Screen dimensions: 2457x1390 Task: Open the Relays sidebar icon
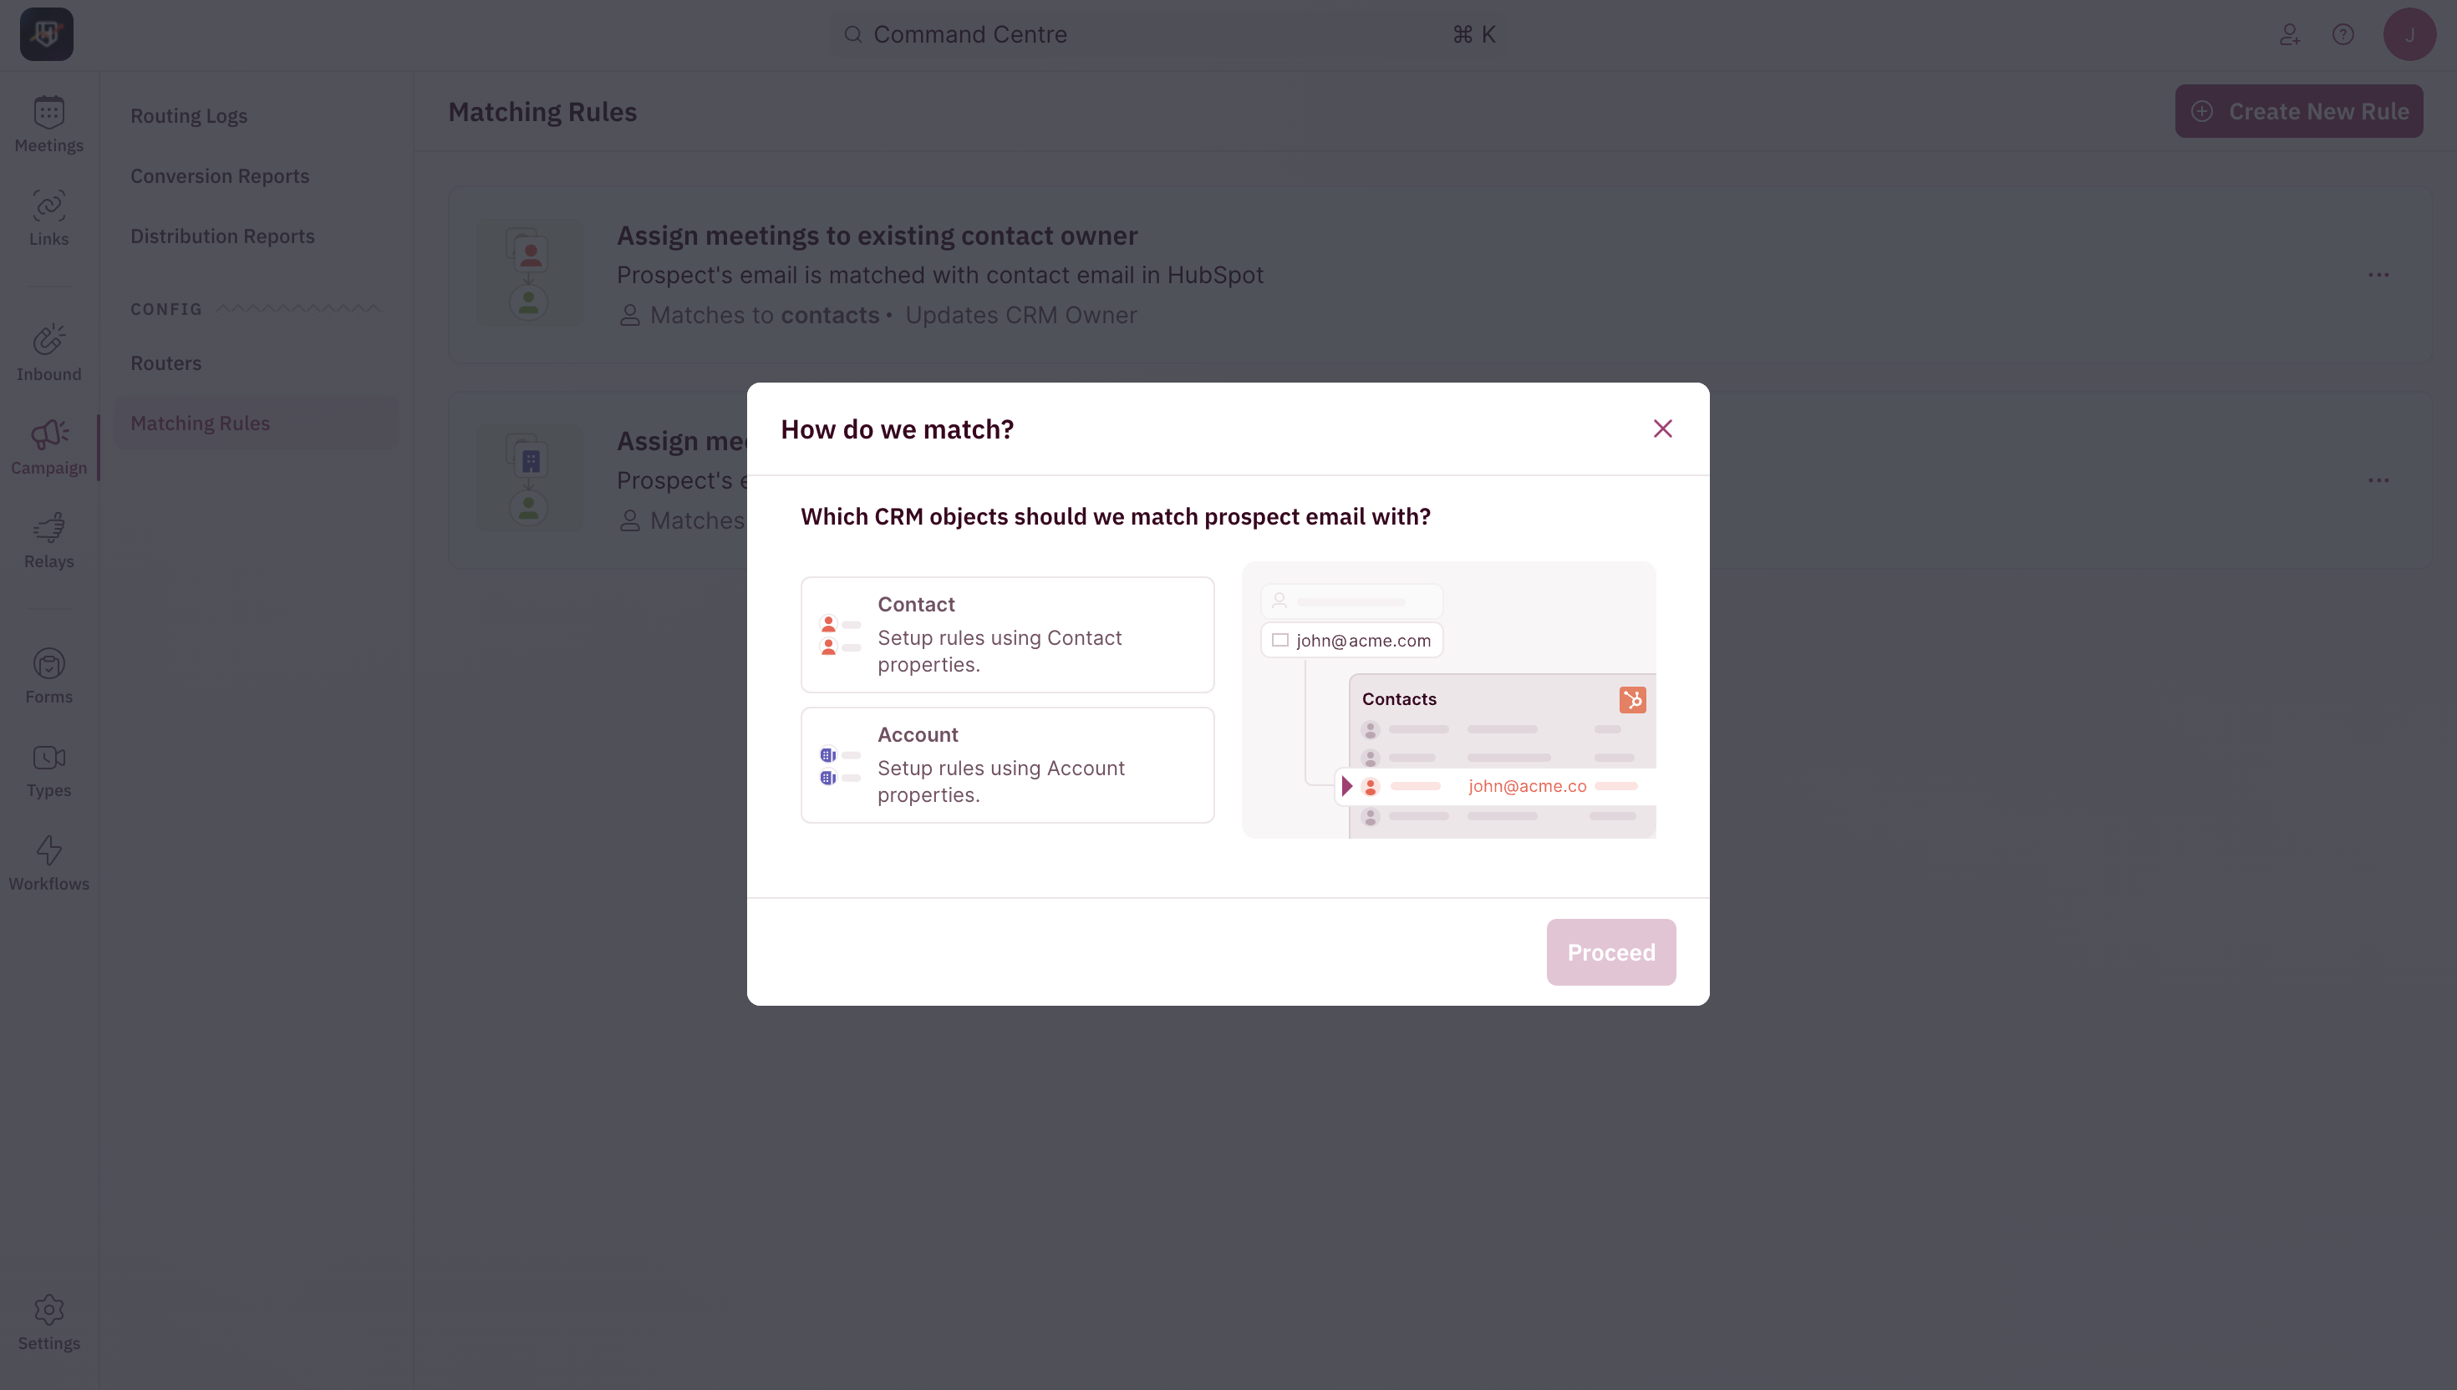point(48,528)
